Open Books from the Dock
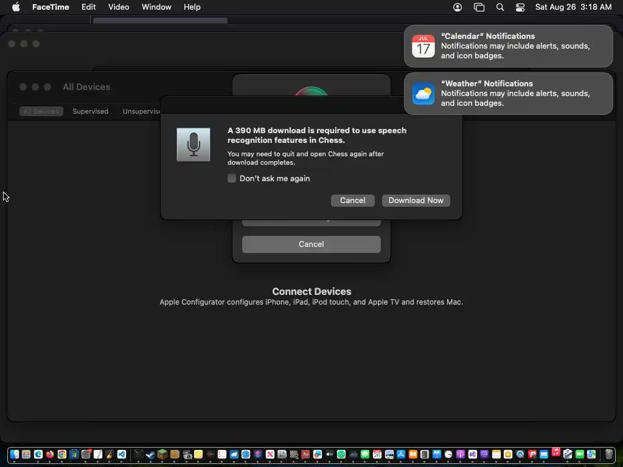The height and width of the screenshot is (467, 623). pos(413,454)
